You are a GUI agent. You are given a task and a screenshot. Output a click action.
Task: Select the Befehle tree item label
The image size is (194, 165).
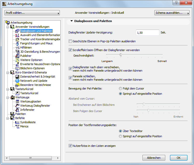click(x=20, y=118)
